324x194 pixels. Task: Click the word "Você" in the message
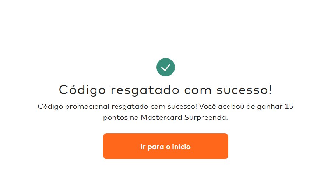[x=207, y=107]
